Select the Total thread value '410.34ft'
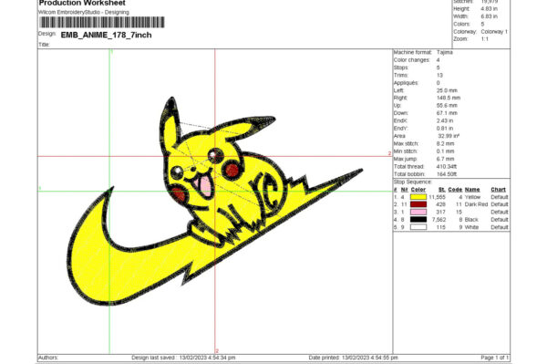 447,167
